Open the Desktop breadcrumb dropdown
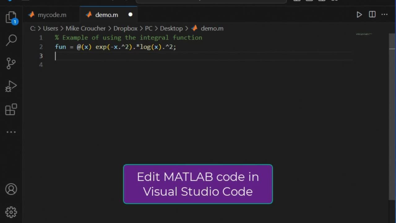The image size is (396, 223). click(x=171, y=28)
